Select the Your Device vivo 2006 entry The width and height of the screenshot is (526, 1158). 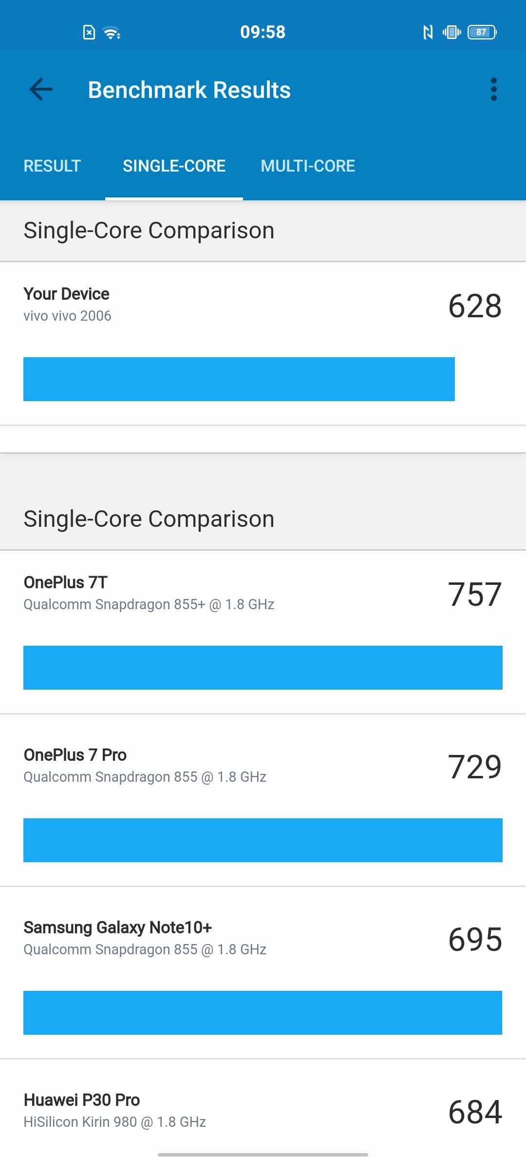(x=263, y=344)
